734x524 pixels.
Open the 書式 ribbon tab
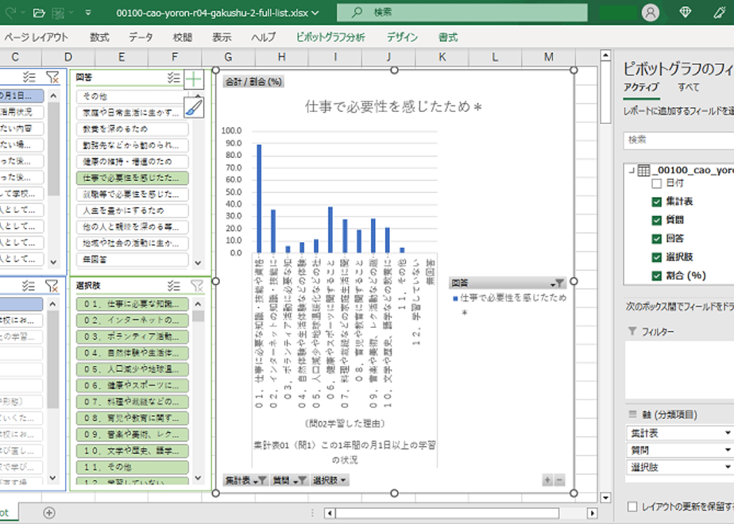click(448, 37)
